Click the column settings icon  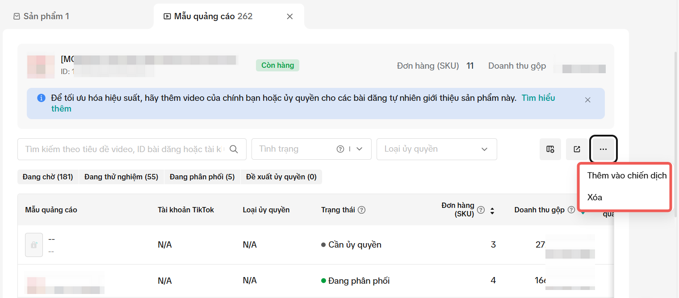click(550, 149)
